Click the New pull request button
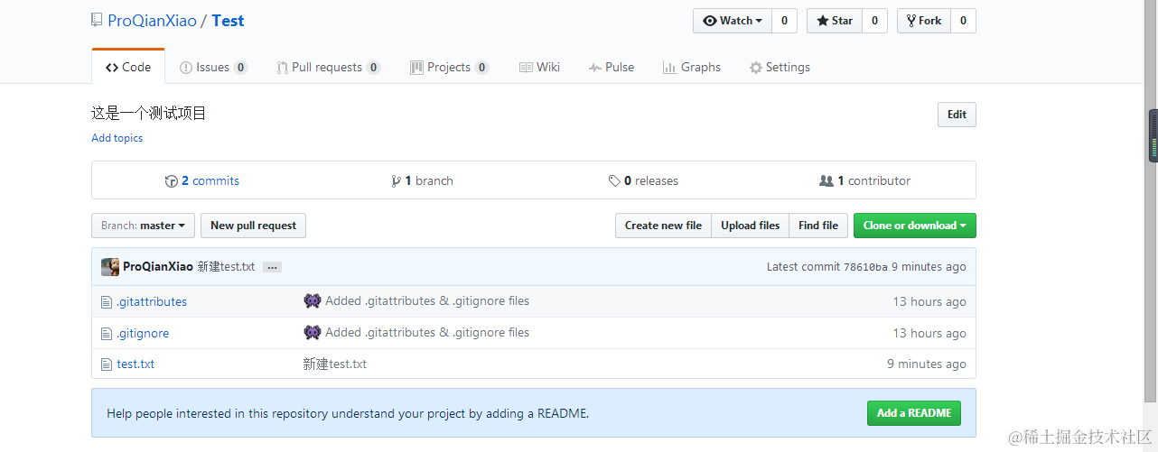The image size is (1158, 452). click(x=253, y=226)
